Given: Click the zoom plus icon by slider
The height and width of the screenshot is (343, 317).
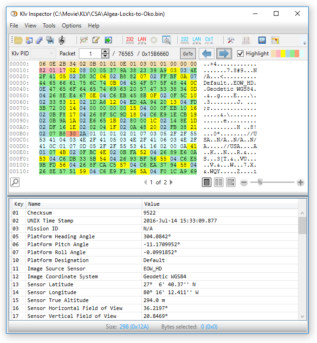Looking at the screenshot, I should pyautogui.click(x=300, y=182).
